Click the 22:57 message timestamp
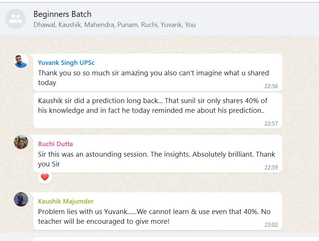The image size is (319, 241). coord(271,124)
